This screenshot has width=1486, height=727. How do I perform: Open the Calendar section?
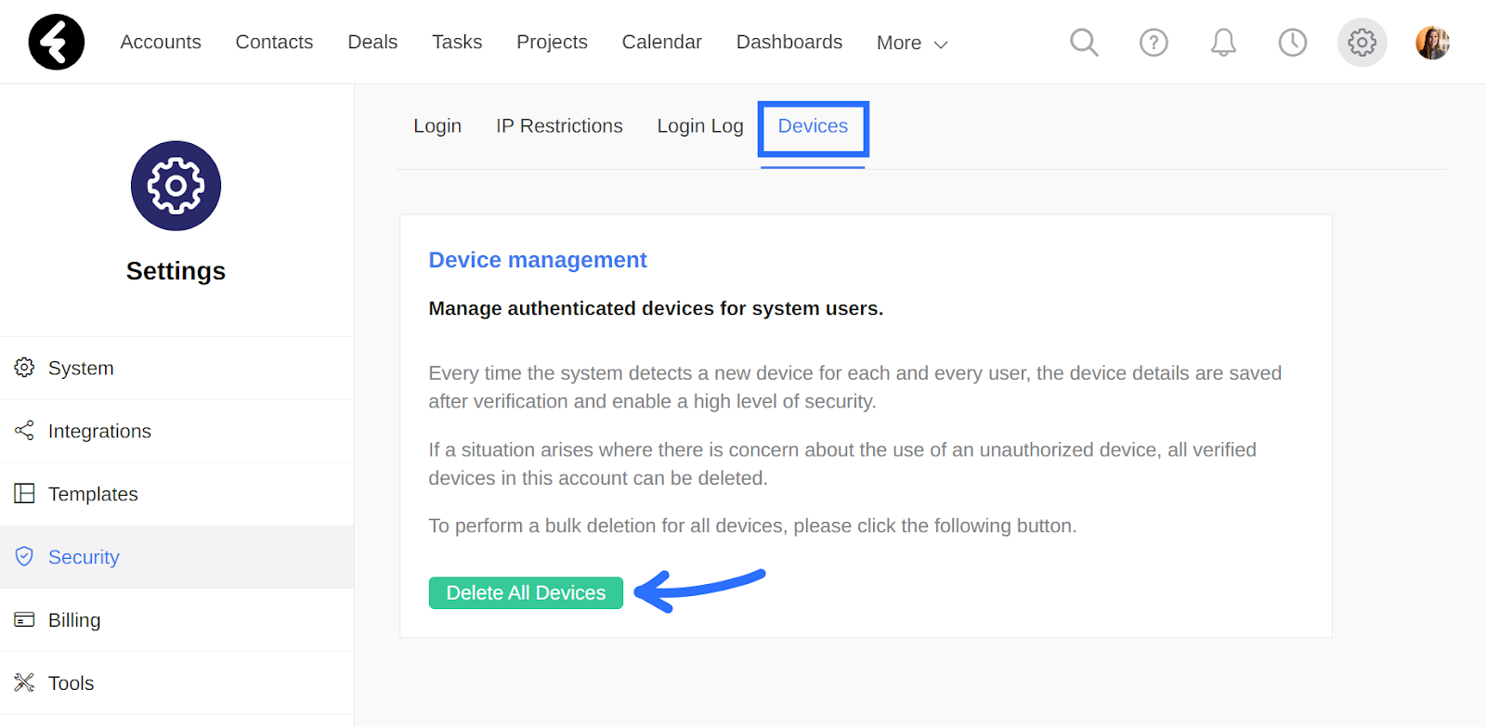pos(661,42)
